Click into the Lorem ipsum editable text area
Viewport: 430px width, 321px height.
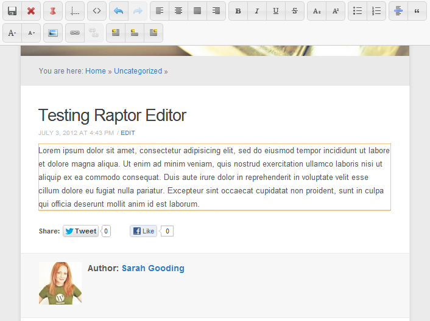(214, 177)
